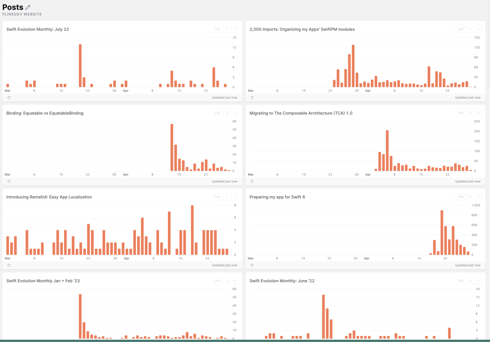Click the Posts dashboard title
The width and height of the screenshot is (490, 342).
13,7
